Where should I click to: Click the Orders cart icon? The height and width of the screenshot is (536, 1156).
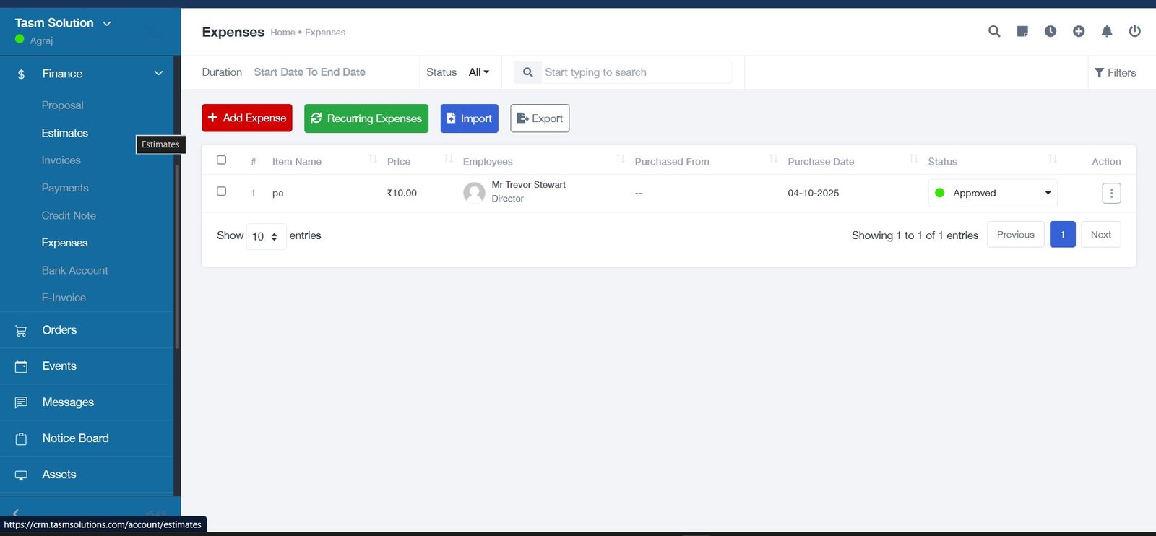tap(21, 331)
